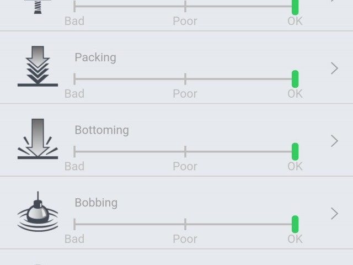The image size is (353, 265).
Task: Click the Poor tick on the Packing slider
Action: [x=185, y=78]
